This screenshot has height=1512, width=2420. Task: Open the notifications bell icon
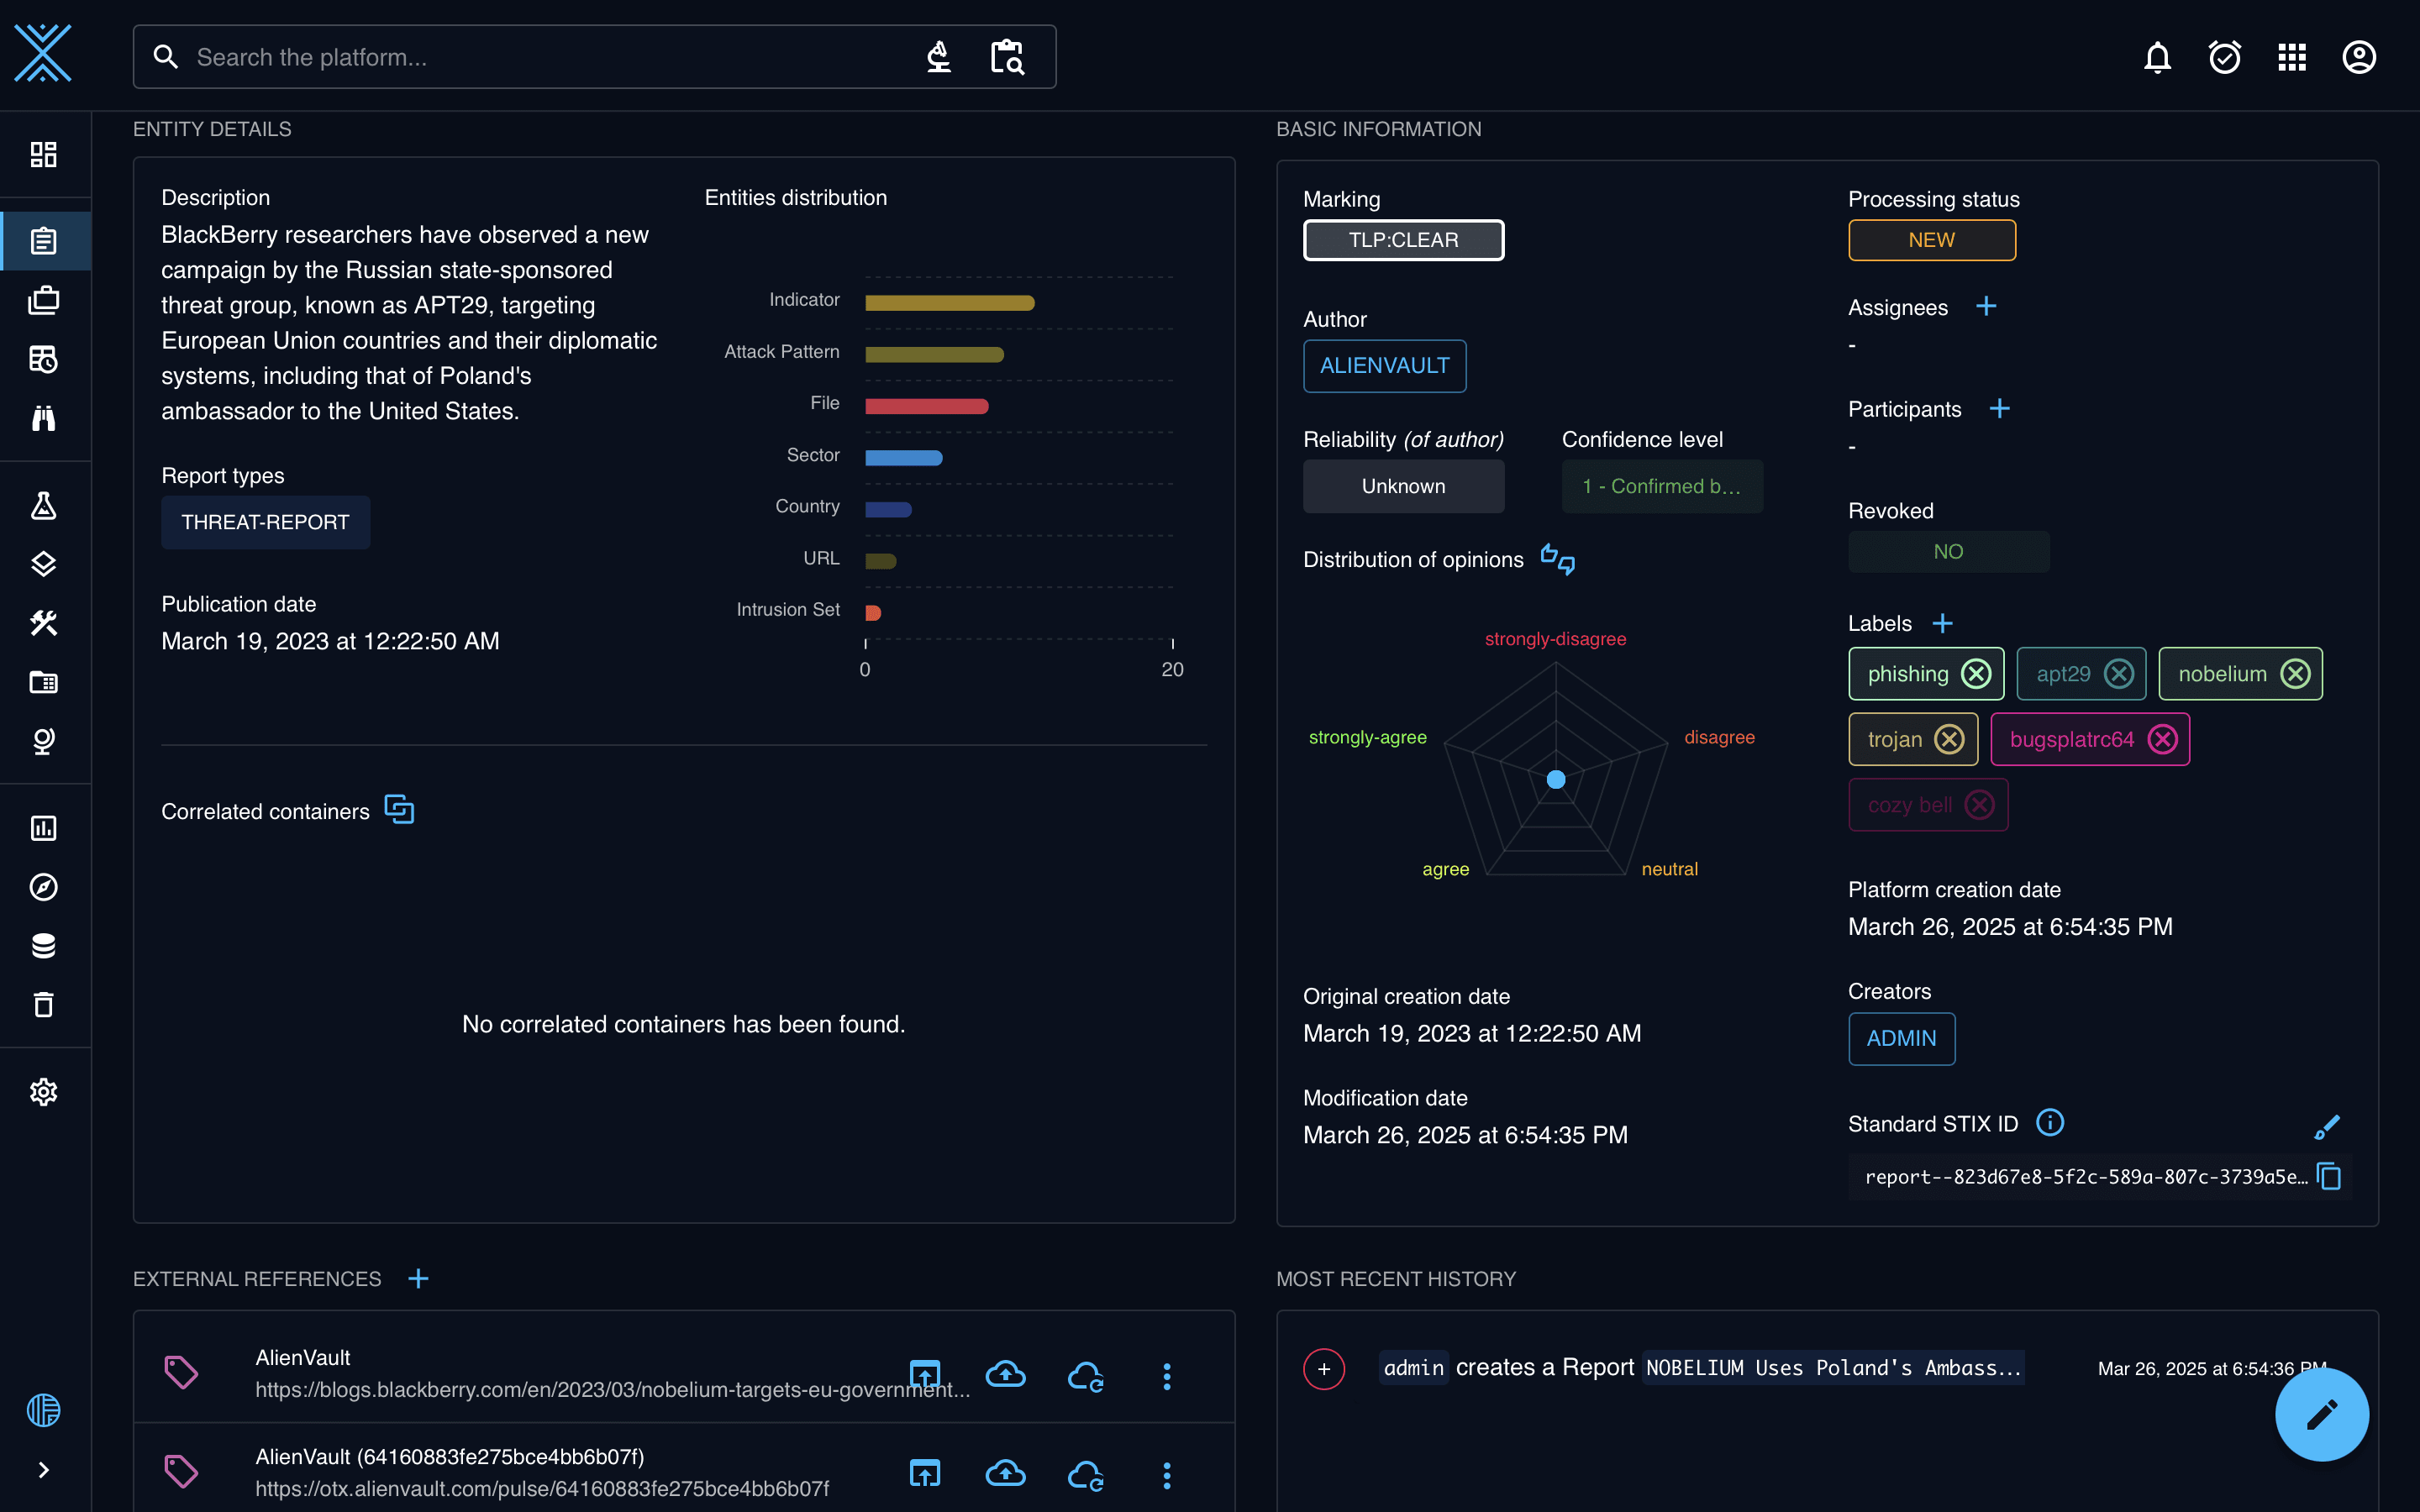tap(2157, 57)
